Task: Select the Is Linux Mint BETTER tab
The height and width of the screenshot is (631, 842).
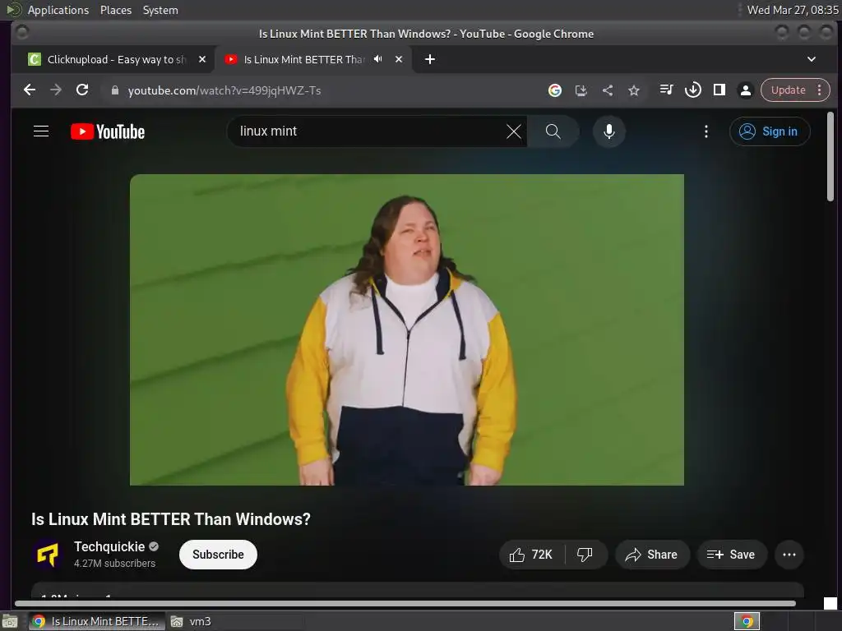Action: [x=304, y=59]
